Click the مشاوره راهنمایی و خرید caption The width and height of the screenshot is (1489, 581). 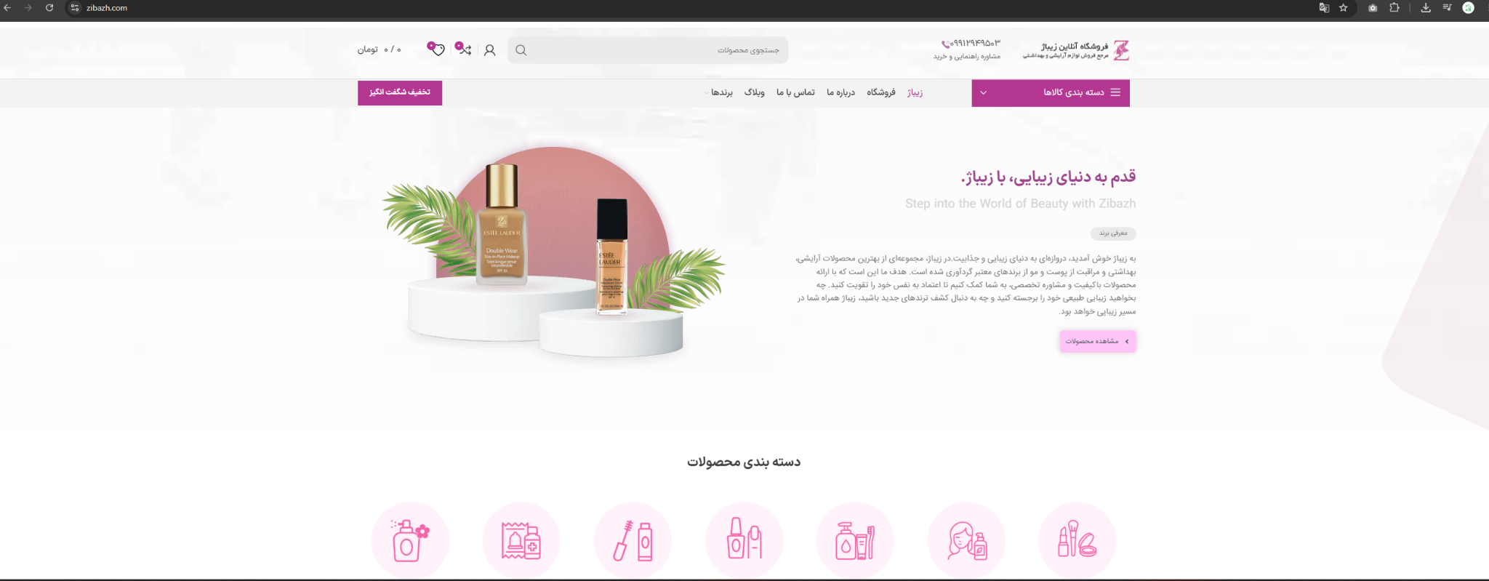tap(967, 57)
